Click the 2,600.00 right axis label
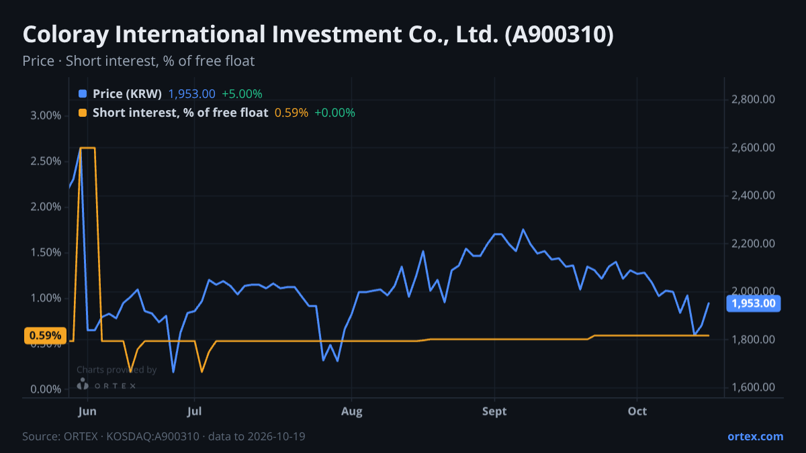The height and width of the screenshot is (453, 806). click(753, 148)
